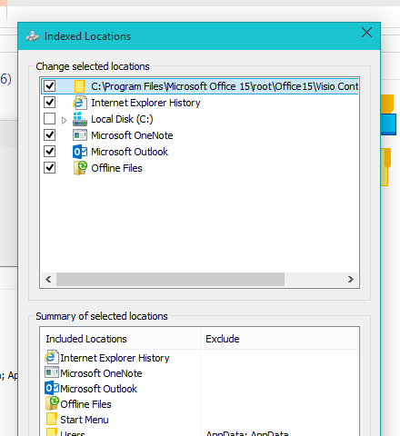Select Offline Files in summary list
This screenshot has width=400, height=436.
85,404
